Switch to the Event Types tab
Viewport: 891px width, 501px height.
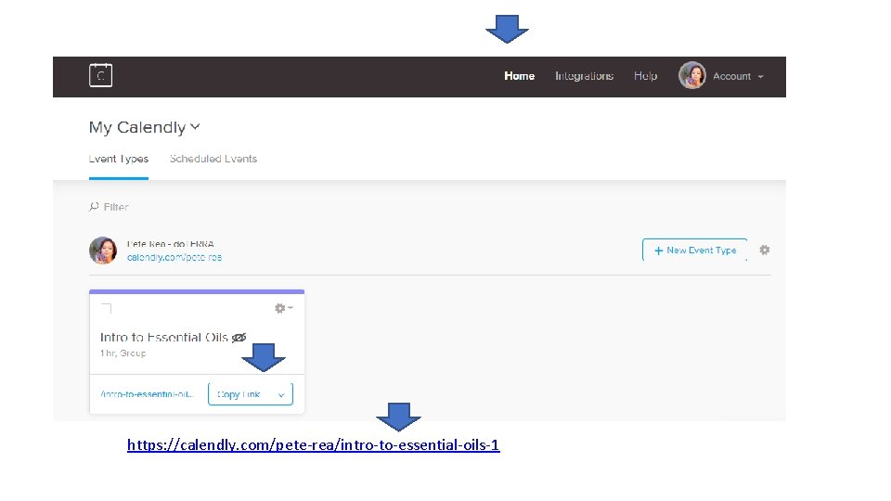(x=118, y=159)
